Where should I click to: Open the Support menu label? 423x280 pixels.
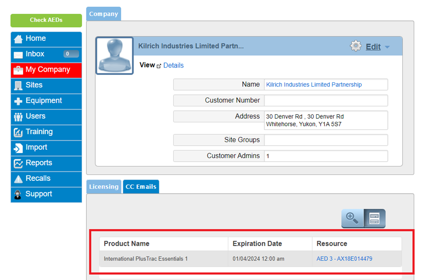(39, 194)
